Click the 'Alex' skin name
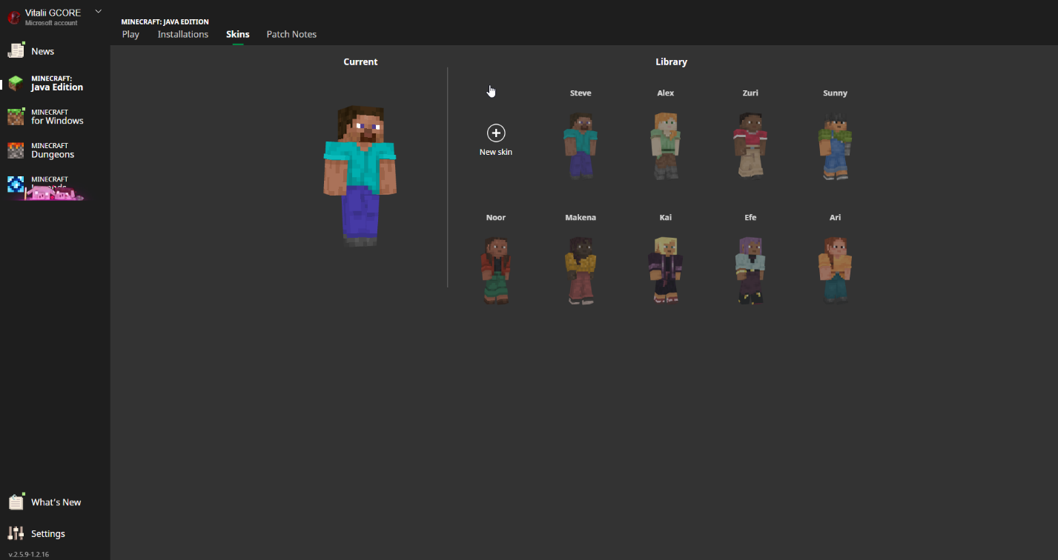Viewport: 1058px width, 560px height. [x=665, y=93]
